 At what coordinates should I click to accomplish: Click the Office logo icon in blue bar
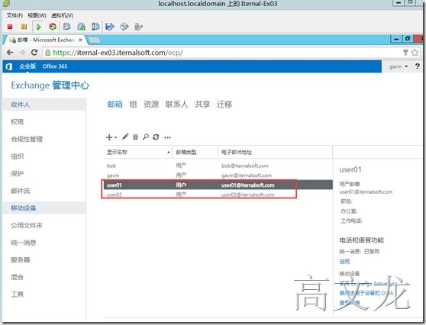coord(9,66)
